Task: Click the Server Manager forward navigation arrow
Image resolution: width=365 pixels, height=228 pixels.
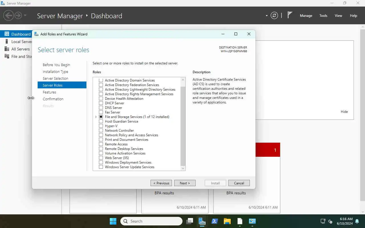Action: (x=18, y=15)
